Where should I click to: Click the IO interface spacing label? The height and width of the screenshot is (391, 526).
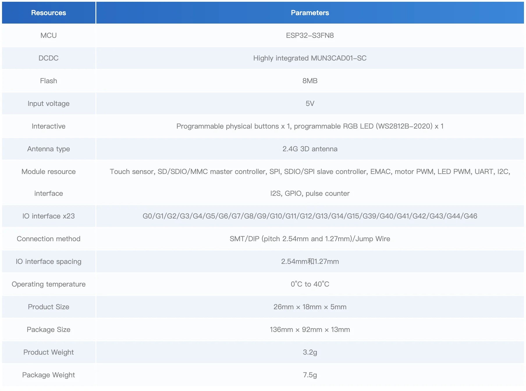point(49,262)
